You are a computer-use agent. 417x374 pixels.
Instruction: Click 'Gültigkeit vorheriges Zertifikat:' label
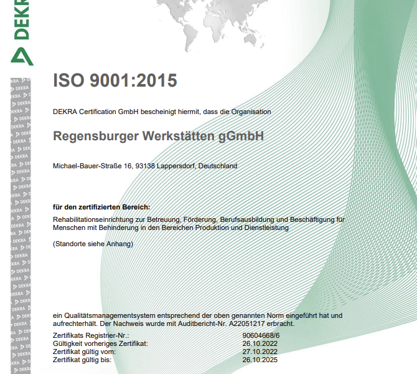(x=100, y=343)
